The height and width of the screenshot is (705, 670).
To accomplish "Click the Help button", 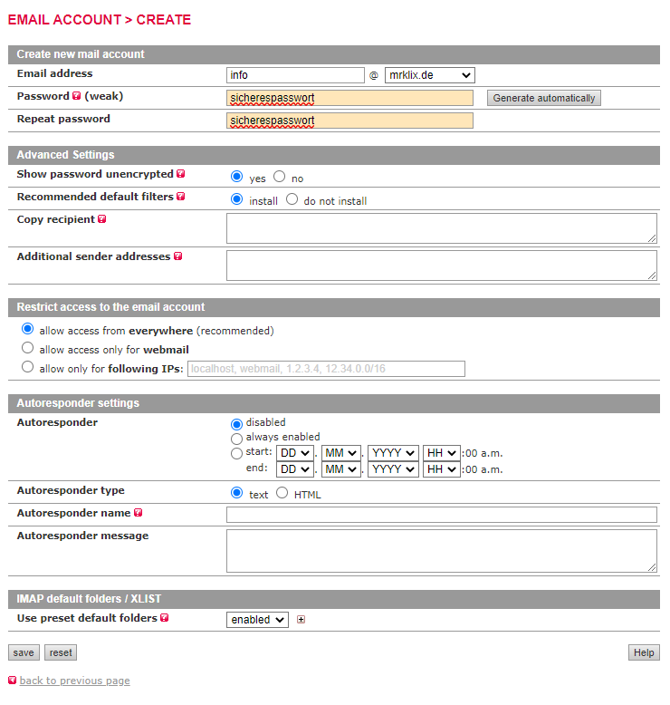I will point(644,652).
